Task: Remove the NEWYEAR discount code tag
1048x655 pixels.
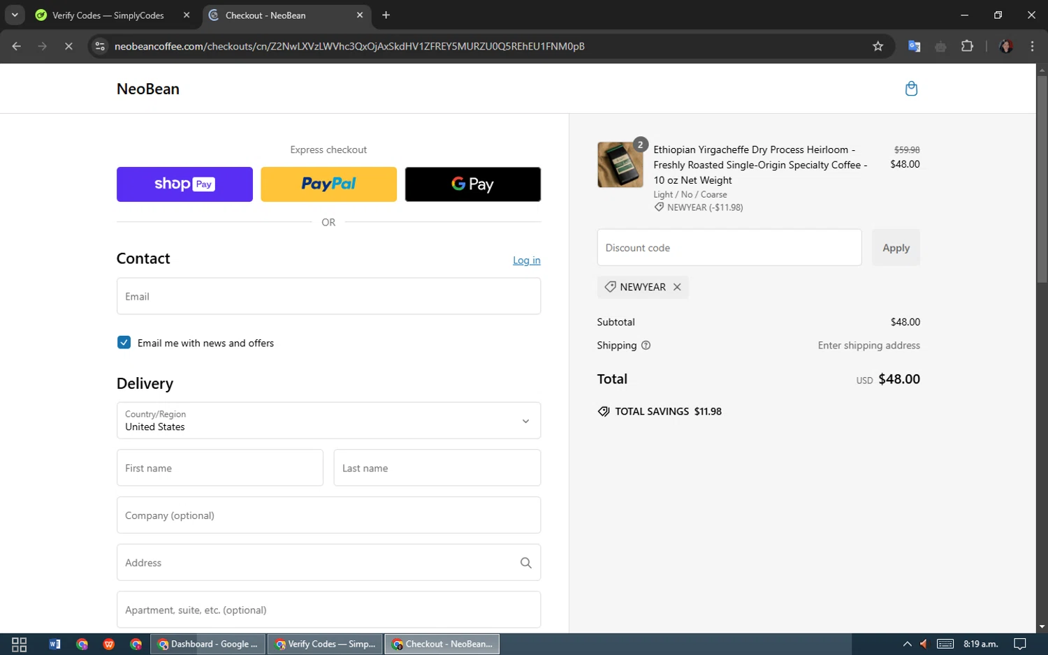Action: click(x=677, y=287)
